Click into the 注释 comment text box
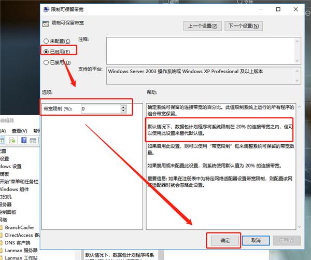The height and width of the screenshot is (260, 311). tap(200, 51)
